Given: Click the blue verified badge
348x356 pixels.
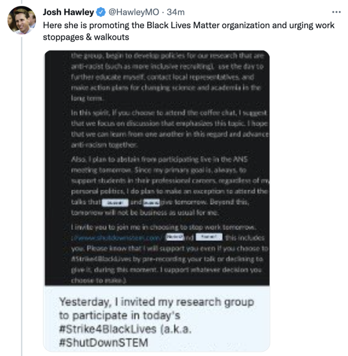Looking at the screenshot, I should [101, 12].
